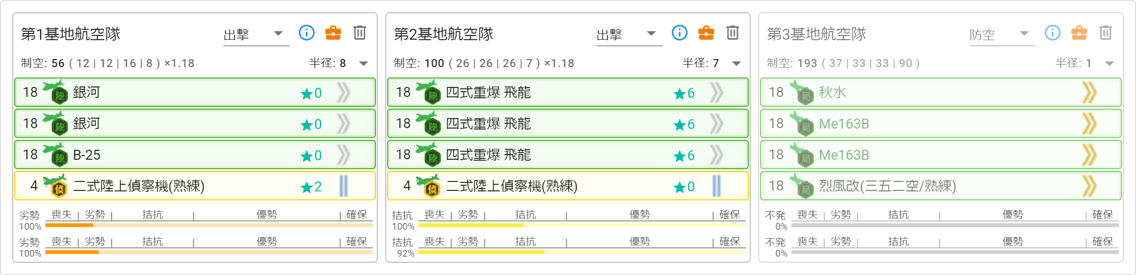Toggle proficiency marker on 秋水 row
1136x275 pixels.
coord(1090,93)
